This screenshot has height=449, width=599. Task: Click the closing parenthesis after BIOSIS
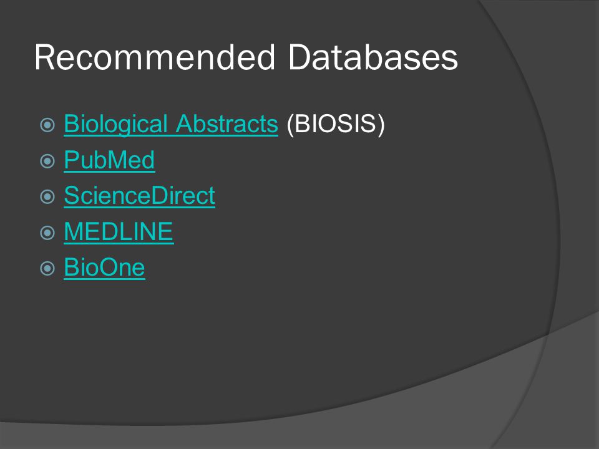[381, 124]
